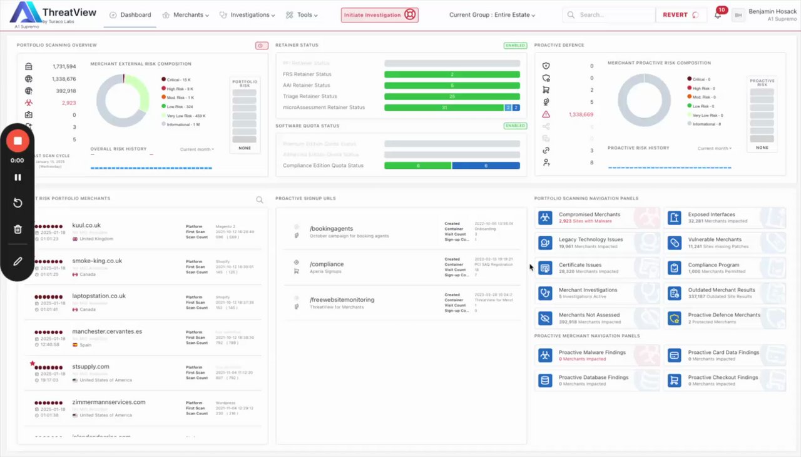
Task: Click the red warning triangle in Proactive Defence
Action: pyautogui.click(x=546, y=114)
